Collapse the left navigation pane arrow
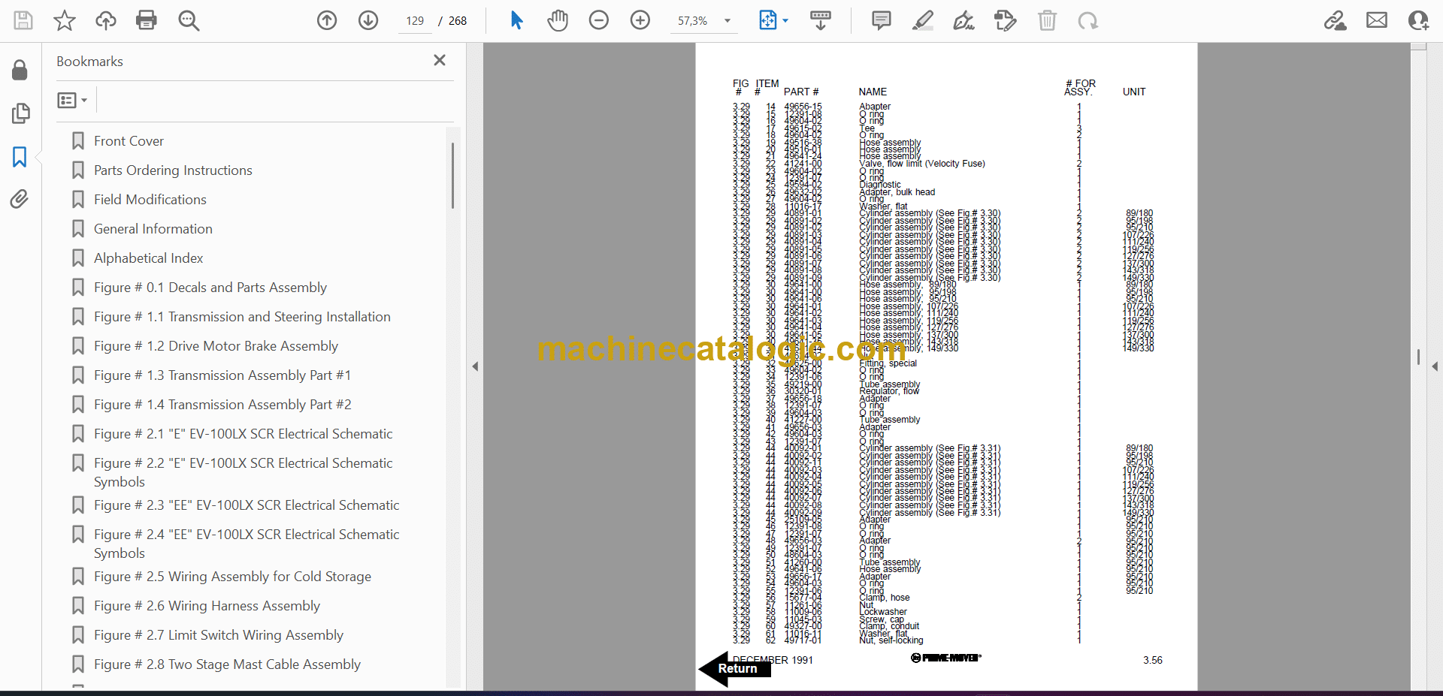 point(475,366)
